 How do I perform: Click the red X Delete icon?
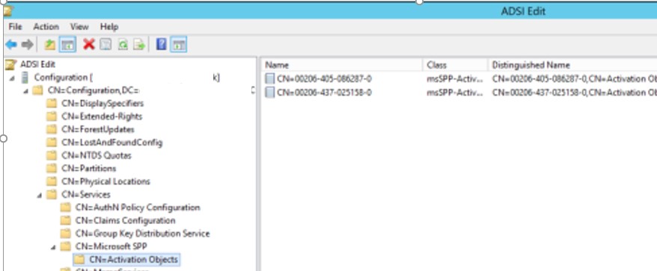(89, 44)
